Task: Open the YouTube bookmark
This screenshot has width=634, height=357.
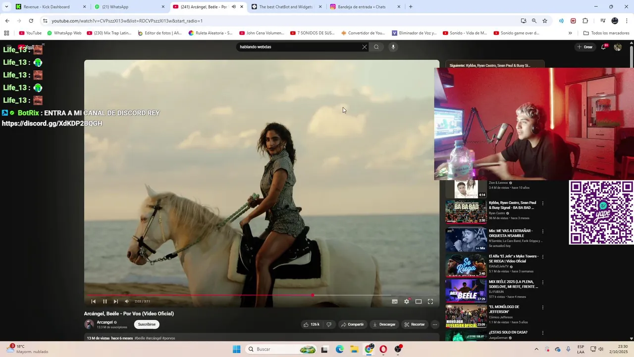Action: [30, 33]
